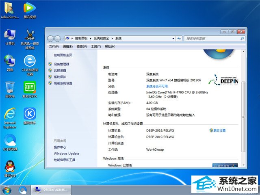Open 远程设置 (Remote settings) link
The image size is (260, 195).
click(60, 70)
